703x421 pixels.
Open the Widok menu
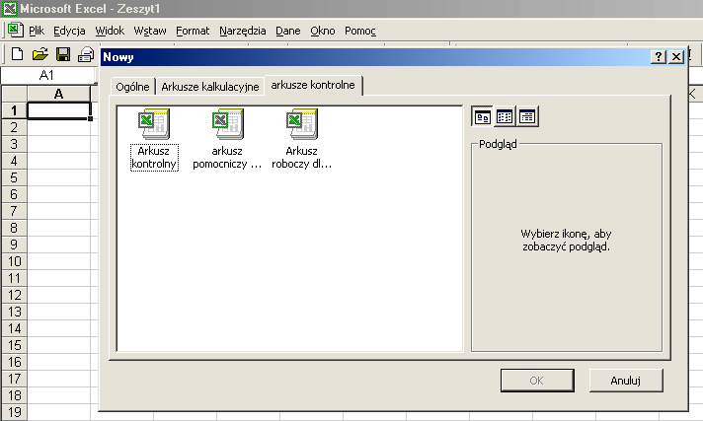110,31
